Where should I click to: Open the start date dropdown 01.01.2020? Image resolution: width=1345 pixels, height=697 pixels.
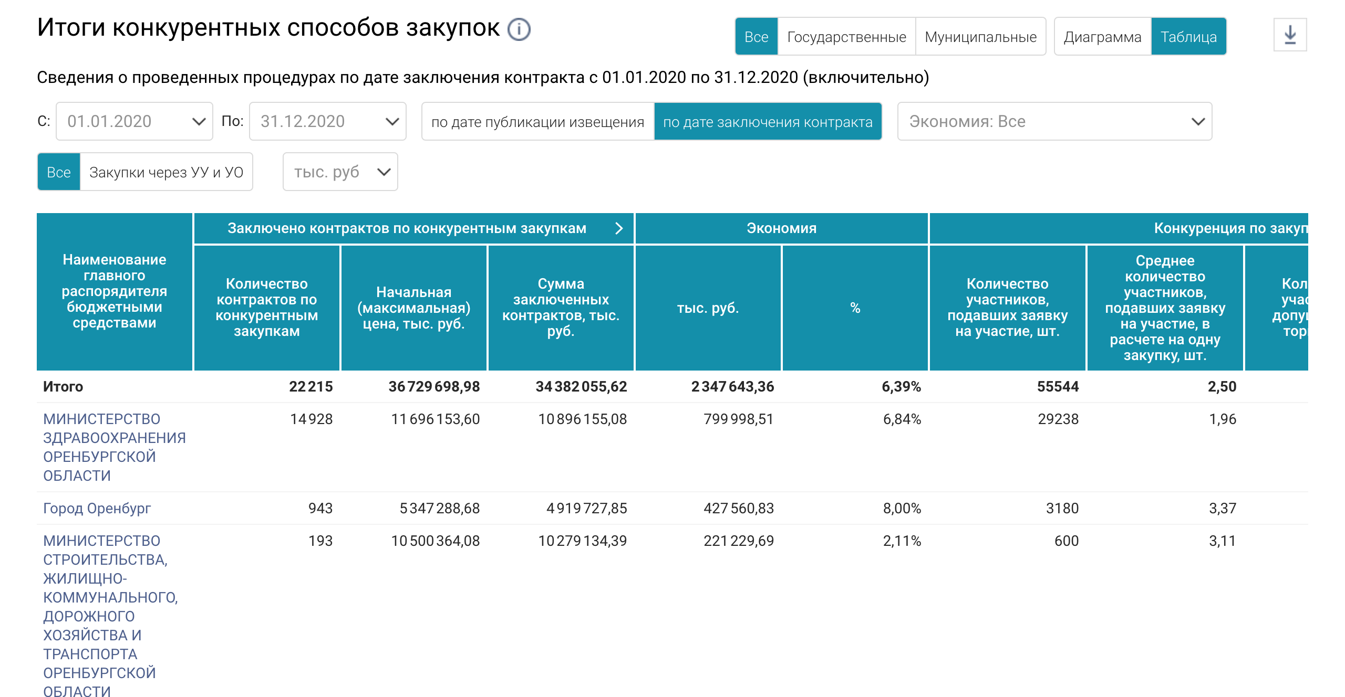click(x=134, y=121)
